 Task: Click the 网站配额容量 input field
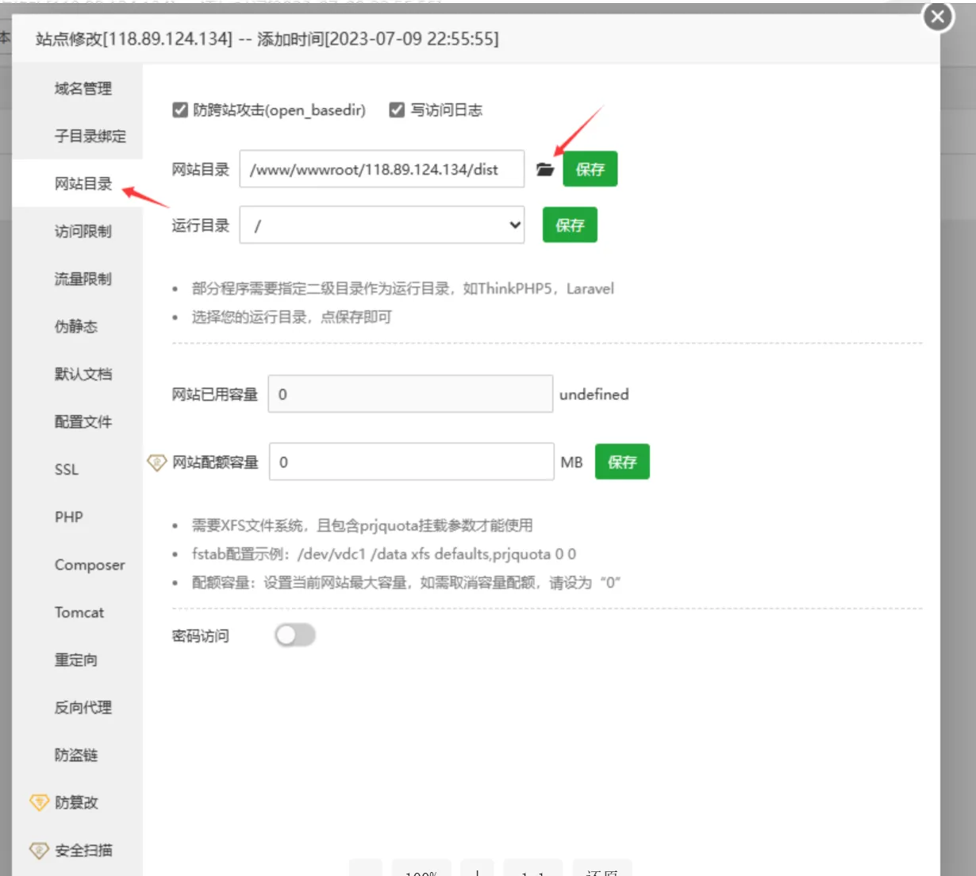412,462
